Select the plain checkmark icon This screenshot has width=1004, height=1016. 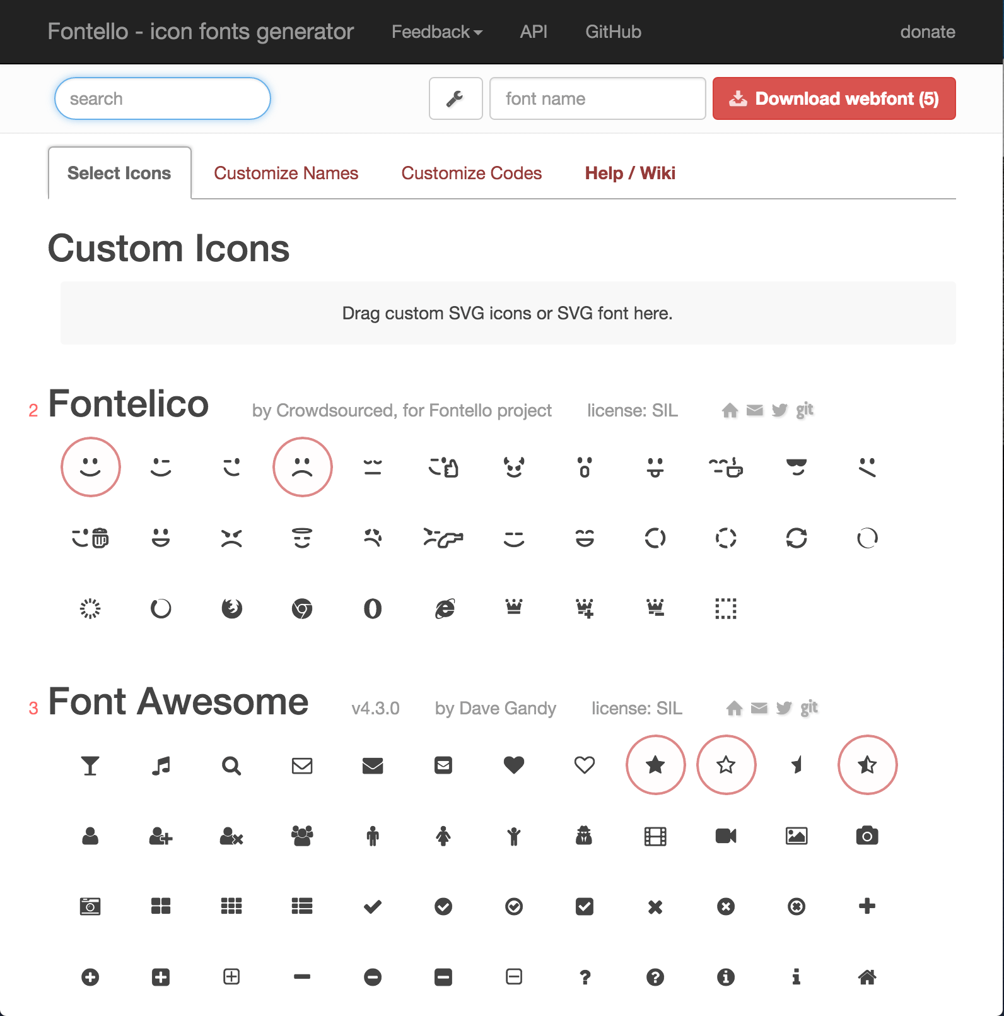[x=373, y=906]
